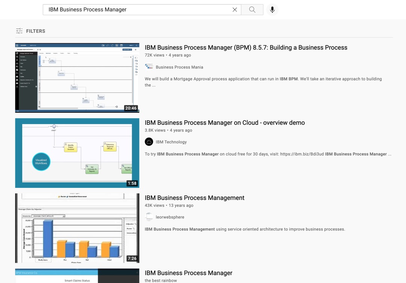Click the service oriented architecture description

pos(245,229)
